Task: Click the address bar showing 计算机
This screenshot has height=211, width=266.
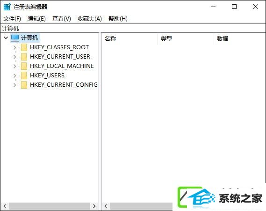Action: pos(133,28)
